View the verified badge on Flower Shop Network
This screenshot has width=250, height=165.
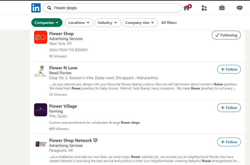click(95, 140)
